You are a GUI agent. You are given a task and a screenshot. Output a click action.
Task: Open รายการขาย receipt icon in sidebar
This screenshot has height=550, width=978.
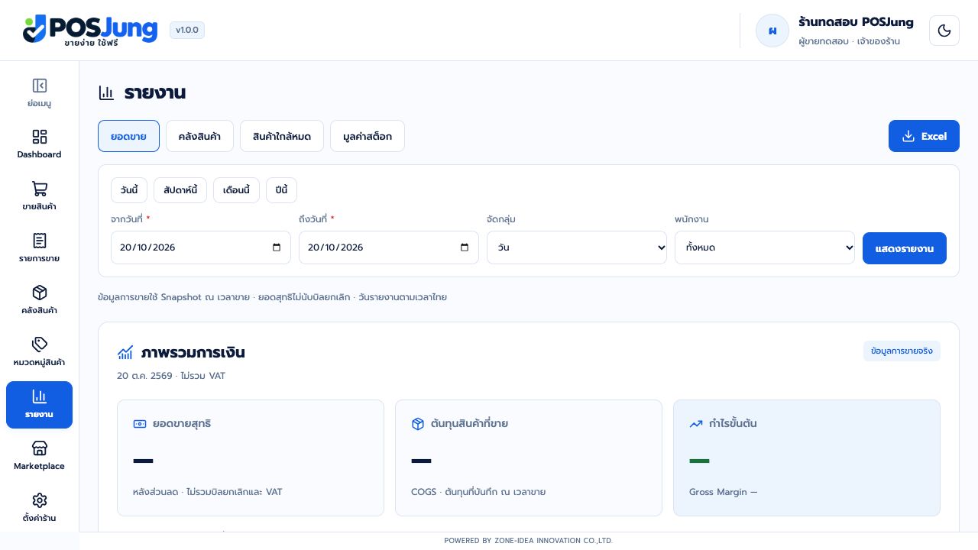click(40, 241)
